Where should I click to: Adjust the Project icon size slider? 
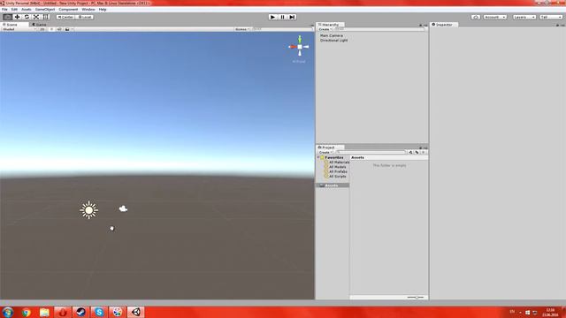tap(416, 298)
